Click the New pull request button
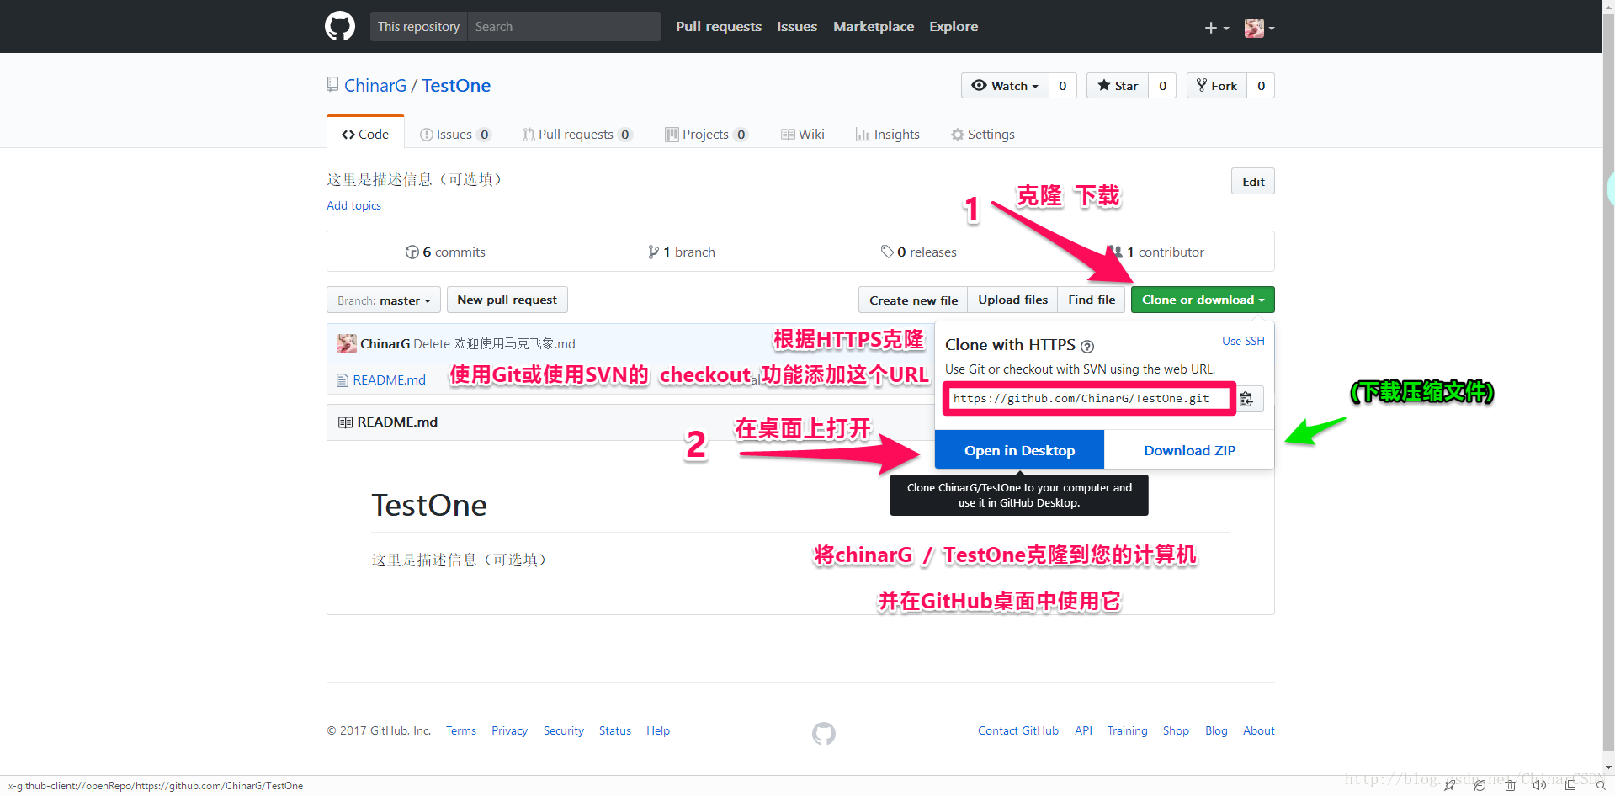This screenshot has height=796, width=1615. [507, 300]
